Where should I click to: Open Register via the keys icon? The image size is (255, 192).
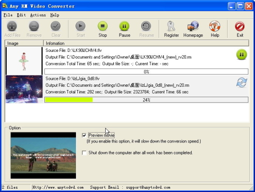click(x=171, y=26)
